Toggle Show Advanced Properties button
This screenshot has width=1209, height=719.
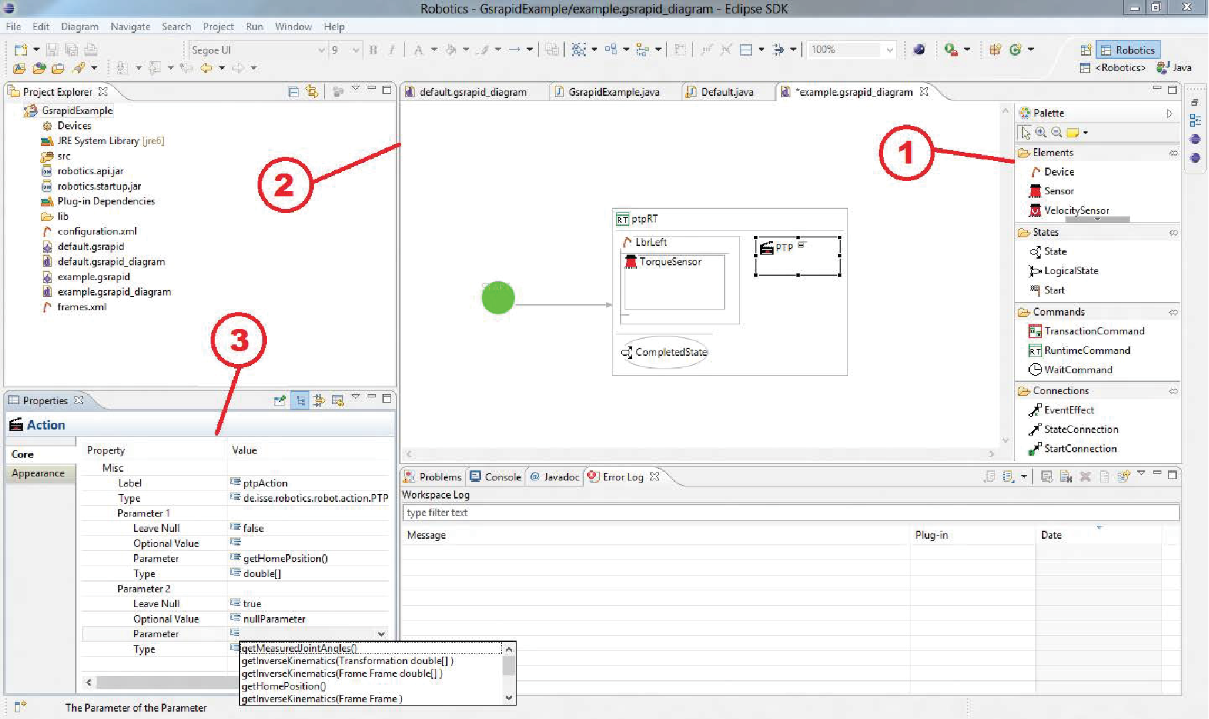tap(319, 401)
